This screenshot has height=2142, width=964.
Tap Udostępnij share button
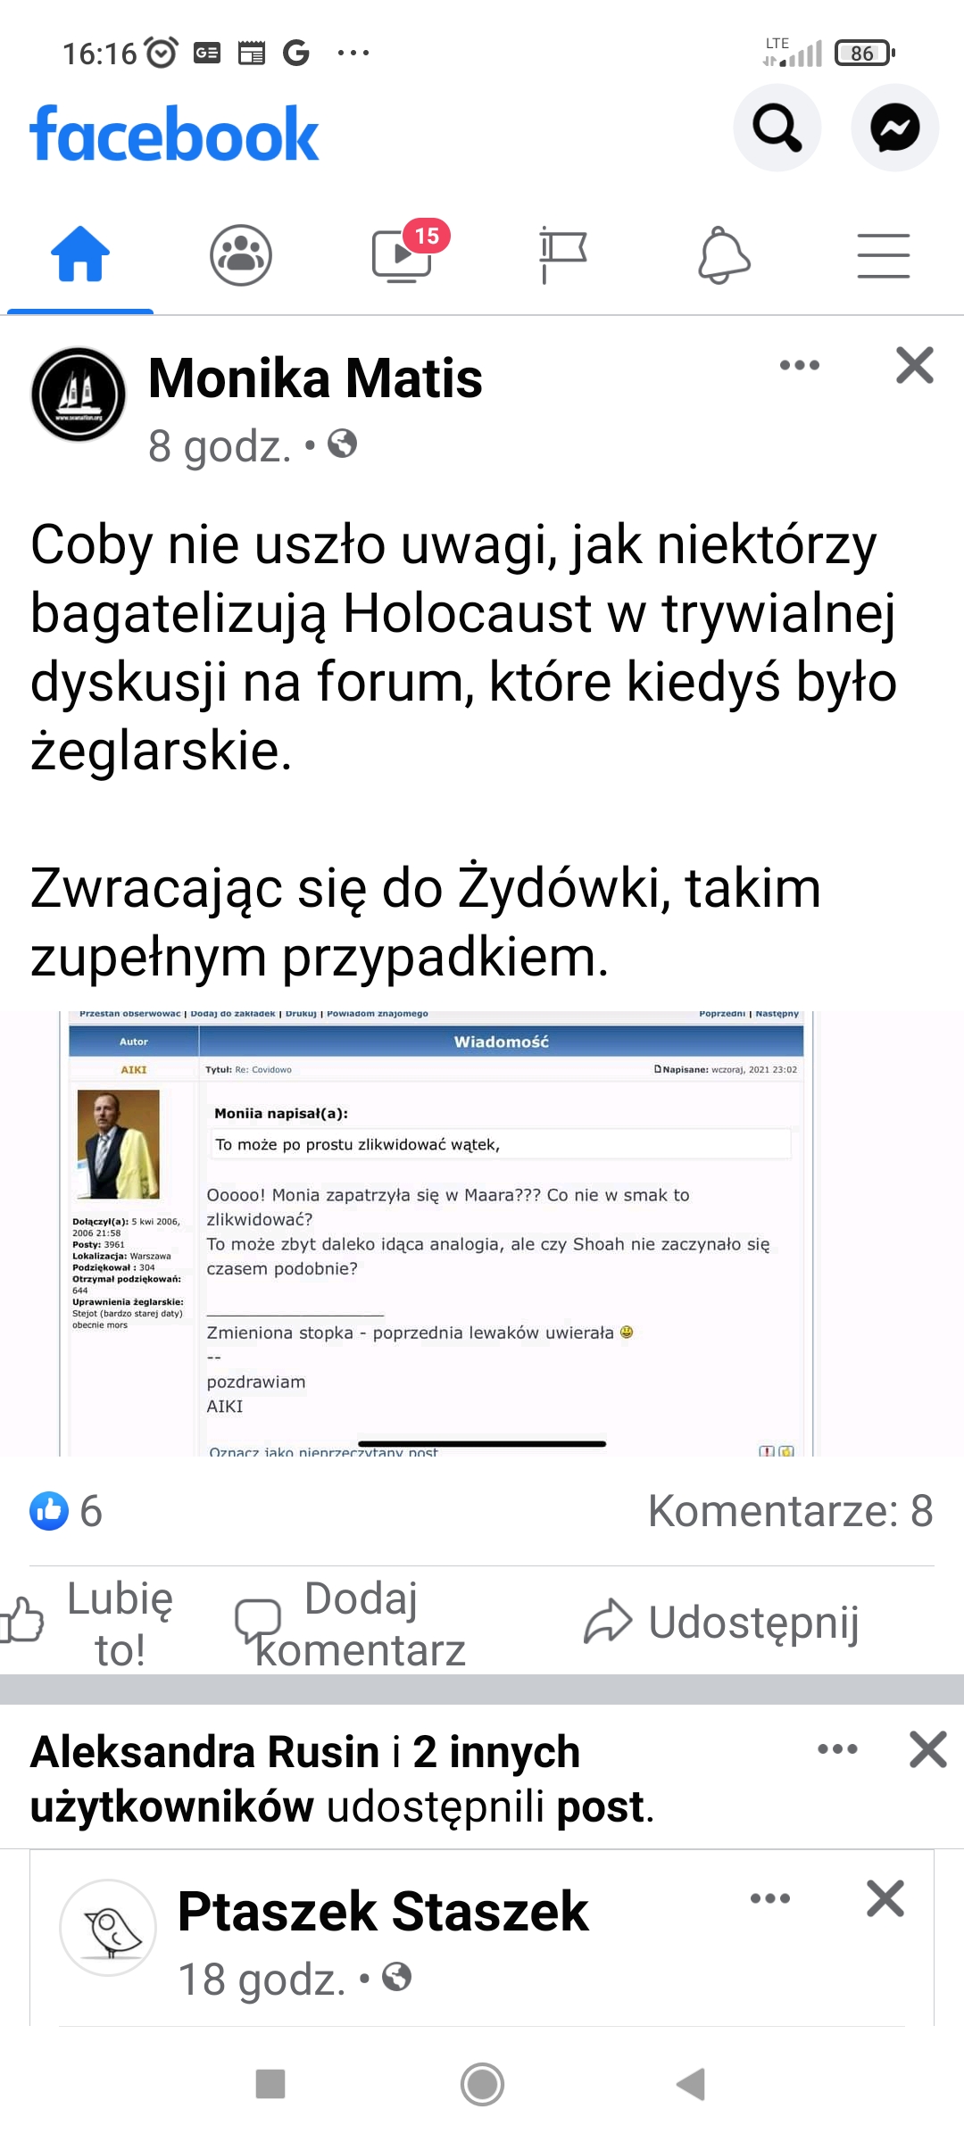721,1623
